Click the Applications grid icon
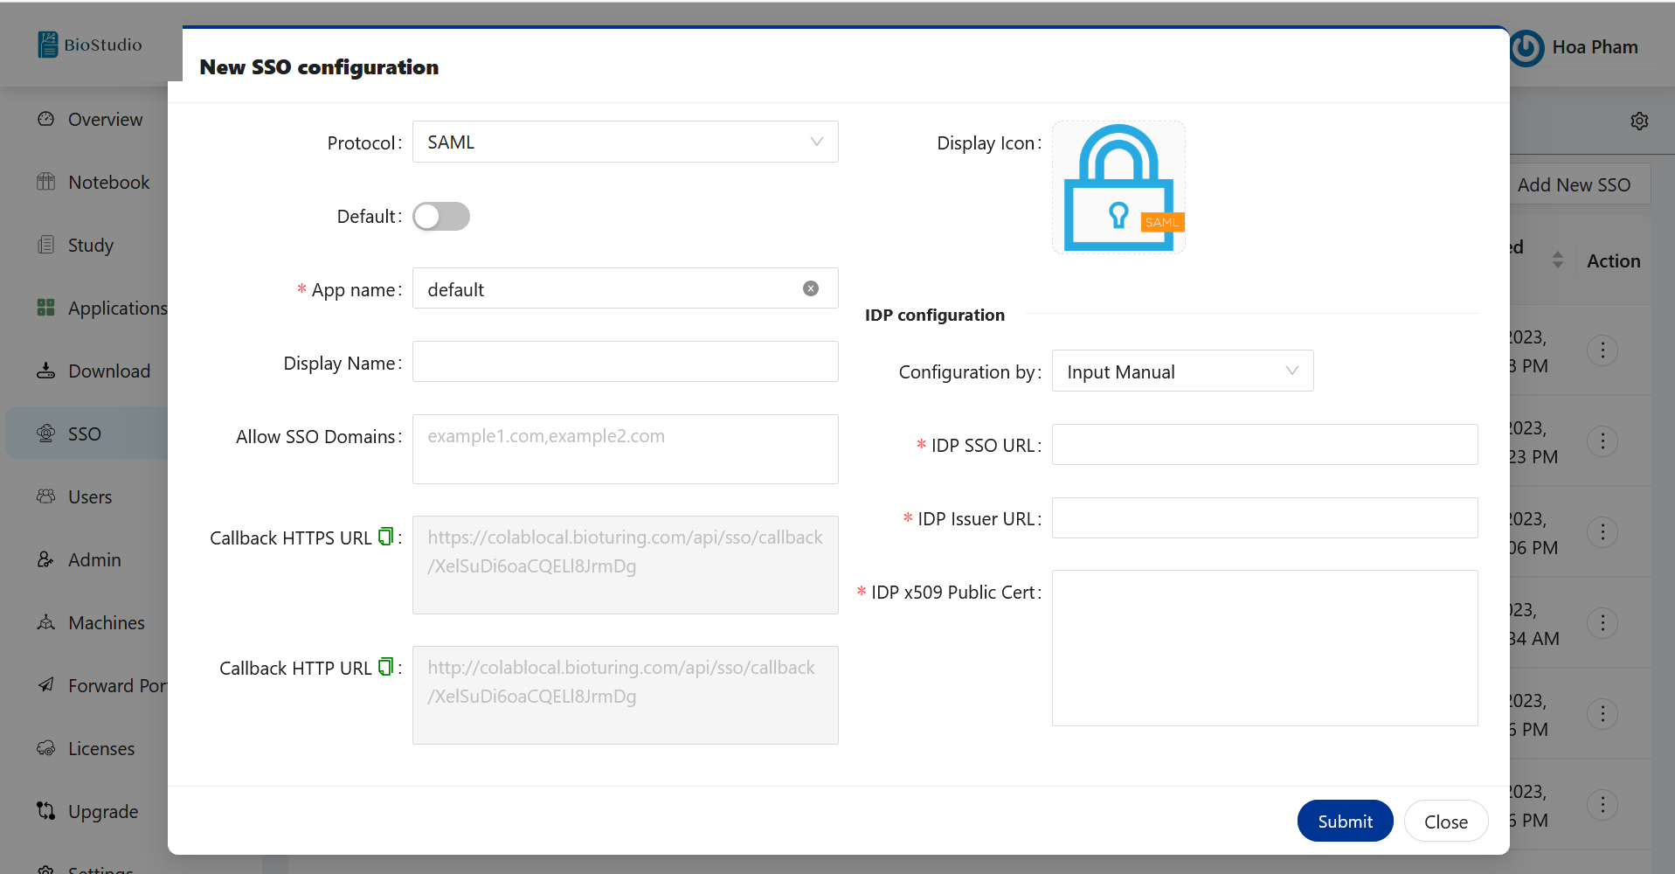This screenshot has height=874, width=1675. [46, 308]
